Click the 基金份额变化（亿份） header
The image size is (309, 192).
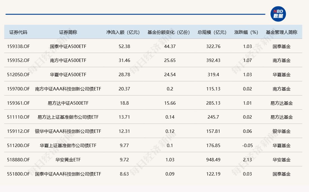point(169,32)
